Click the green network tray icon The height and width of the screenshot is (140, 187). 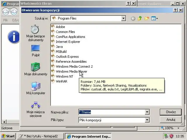tap(166, 136)
